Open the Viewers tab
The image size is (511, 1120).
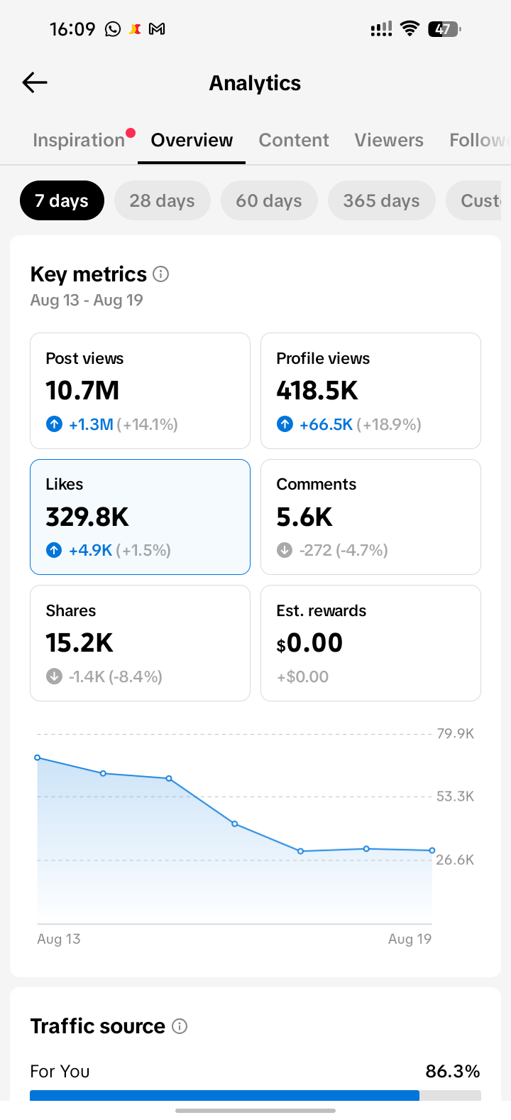click(389, 140)
